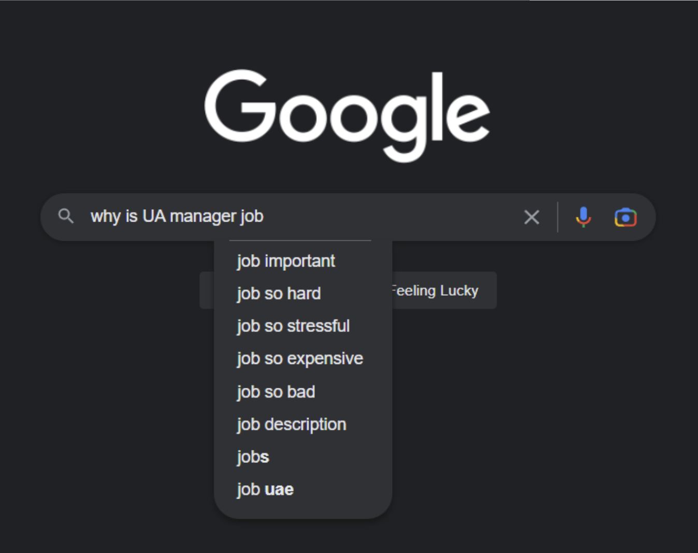Choose the "job uae" suggestion

[x=303, y=490]
